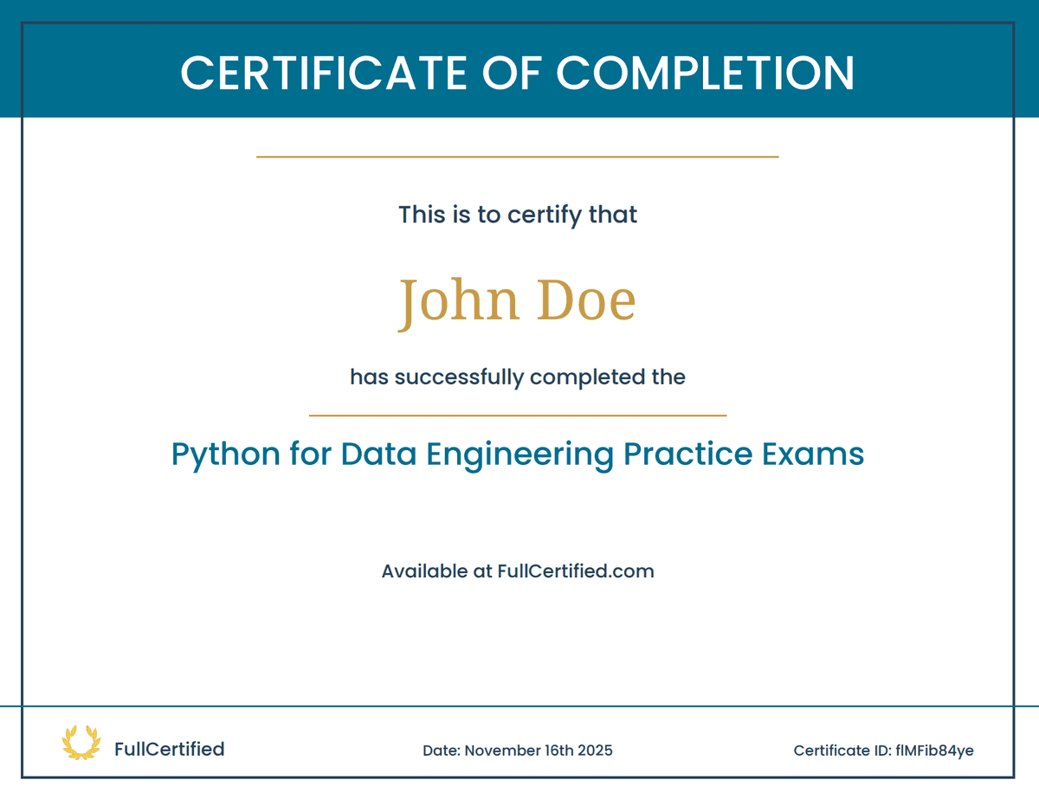Click the gold divider line below the completed text
1039x799 pixels.
click(x=519, y=416)
